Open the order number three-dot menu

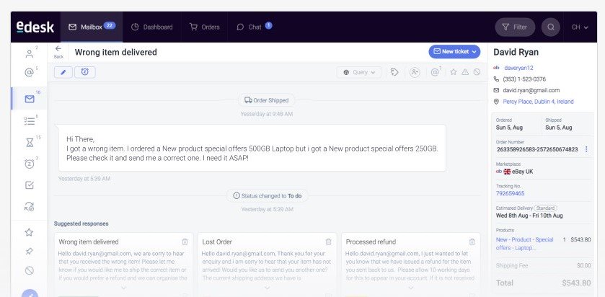(x=586, y=149)
